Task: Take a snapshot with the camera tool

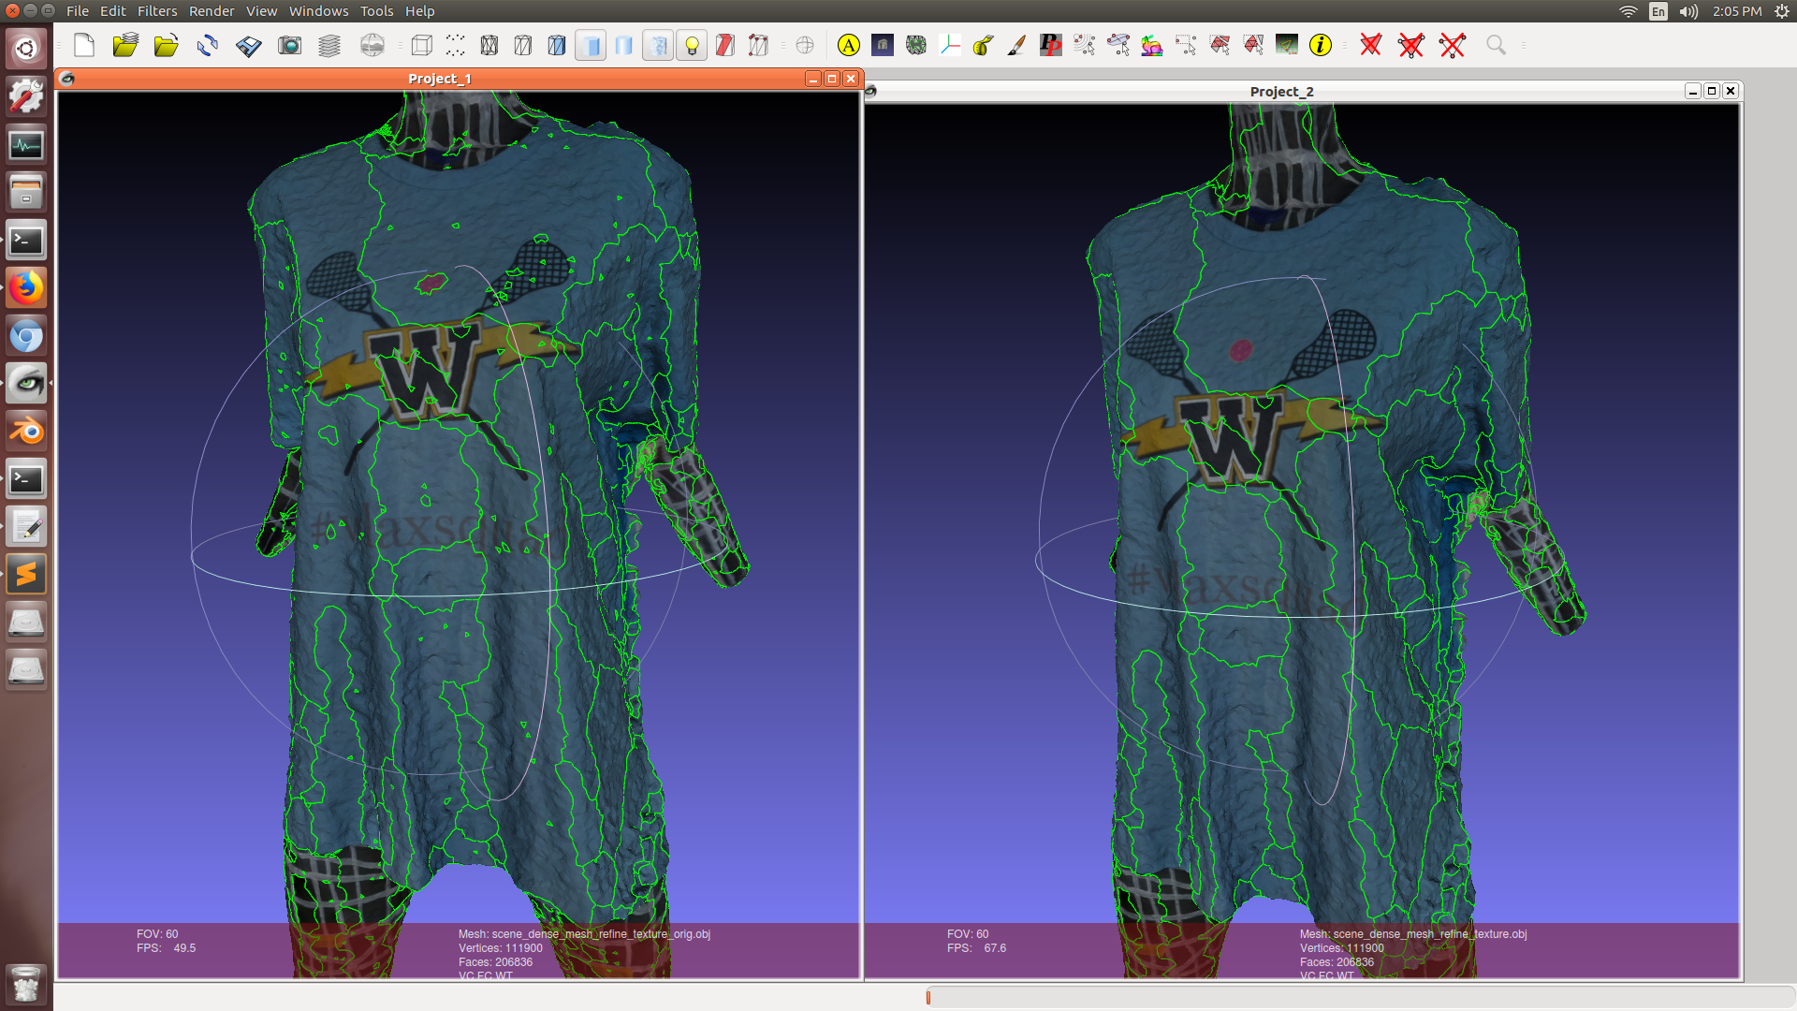Action: pos(290,44)
